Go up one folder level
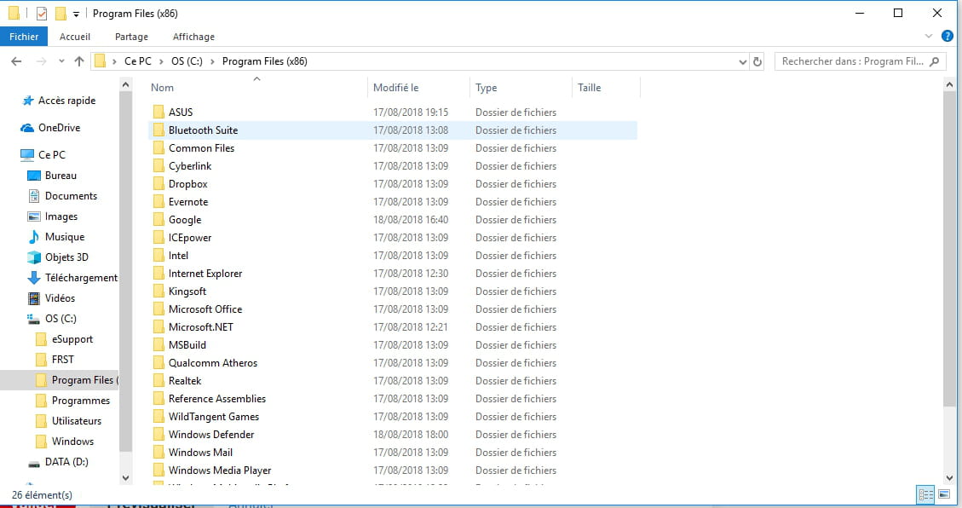 point(79,61)
